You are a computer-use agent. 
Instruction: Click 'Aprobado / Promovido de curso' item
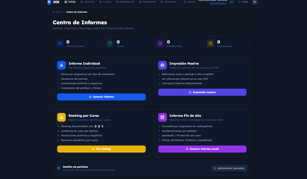[181, 136]
